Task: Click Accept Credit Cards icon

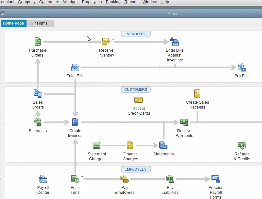Action: [139, 100]
